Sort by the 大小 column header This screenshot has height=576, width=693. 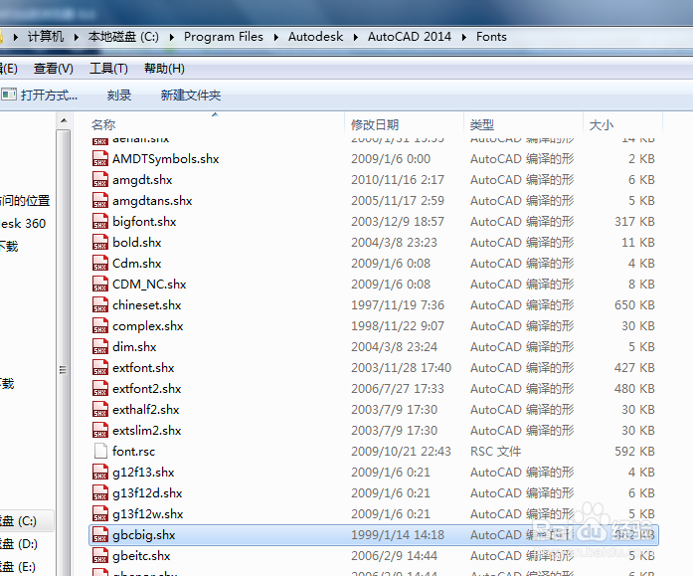622,124
